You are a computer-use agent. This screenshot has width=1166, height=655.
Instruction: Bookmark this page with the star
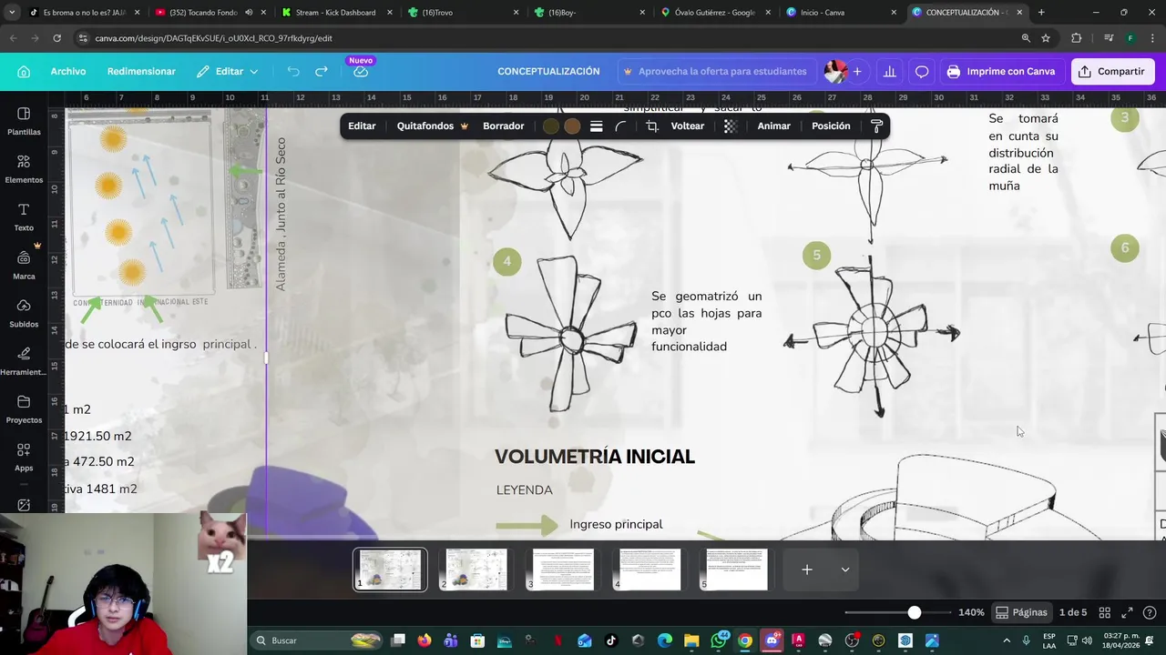tap(1046, 38)
